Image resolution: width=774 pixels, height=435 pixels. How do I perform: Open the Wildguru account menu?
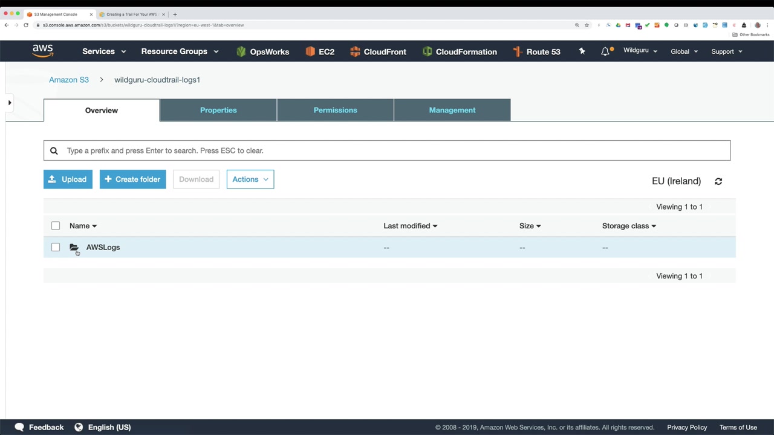[640, 51]
